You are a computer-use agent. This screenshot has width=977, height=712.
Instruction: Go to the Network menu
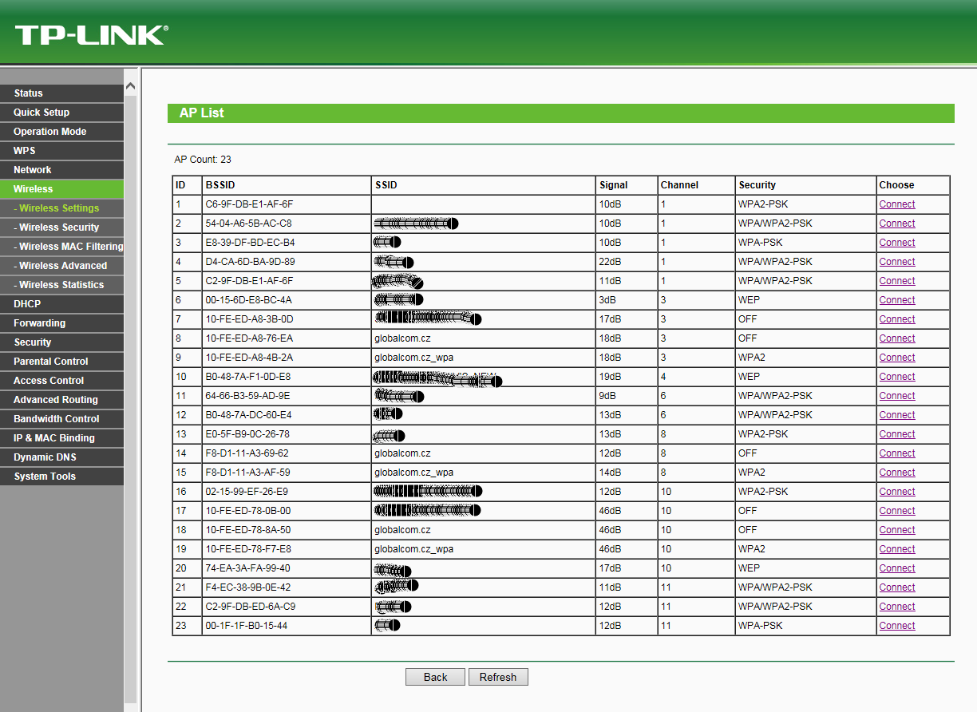[61, 170]
